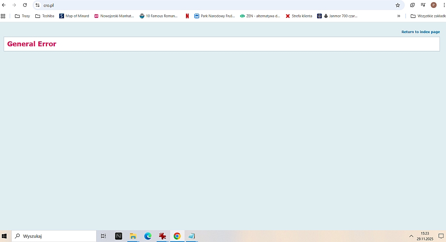Click the Return to index page link

pyautogui.click(x=420, y=32)
